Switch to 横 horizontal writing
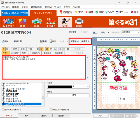140x118 pixels. [38, 49]
